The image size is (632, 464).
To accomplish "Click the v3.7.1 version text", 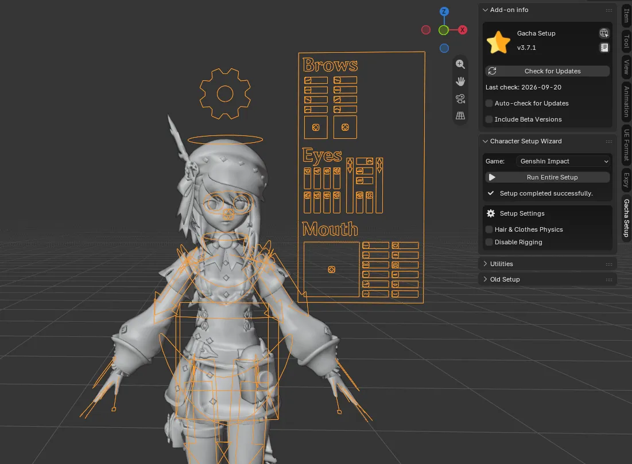I will pos(526,48).
